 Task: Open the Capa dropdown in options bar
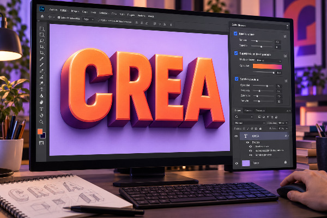[88, 19]
